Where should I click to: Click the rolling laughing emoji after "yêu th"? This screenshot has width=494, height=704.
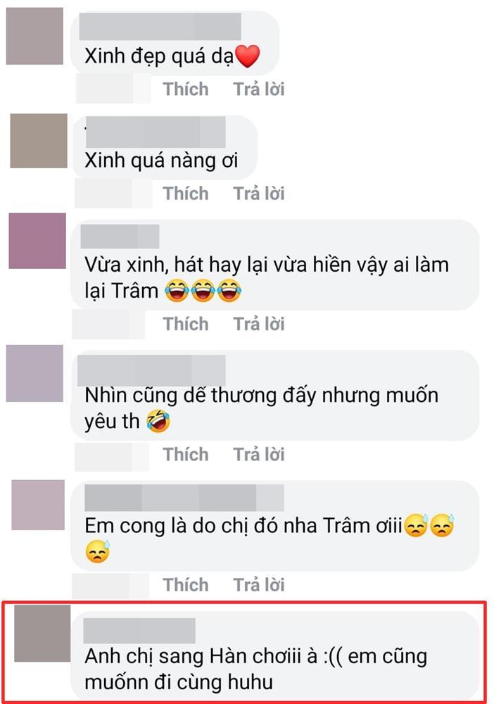[x=158, y=421]
